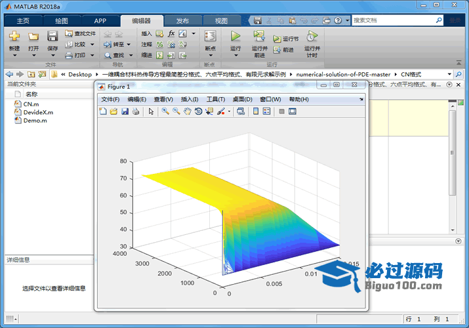Toggle the brush data tool

[221, 112]
